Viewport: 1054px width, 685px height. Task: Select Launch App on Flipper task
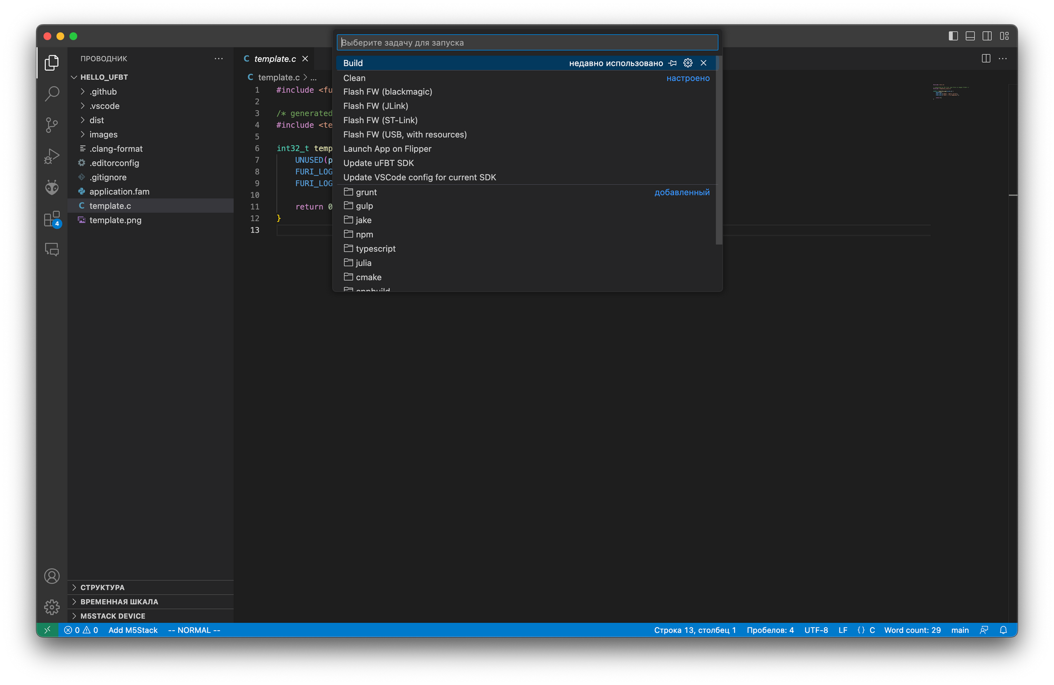[x=526, y=149]
